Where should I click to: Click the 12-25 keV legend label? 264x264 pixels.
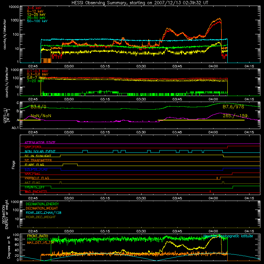pyautogui.click(x=36, y=15)
